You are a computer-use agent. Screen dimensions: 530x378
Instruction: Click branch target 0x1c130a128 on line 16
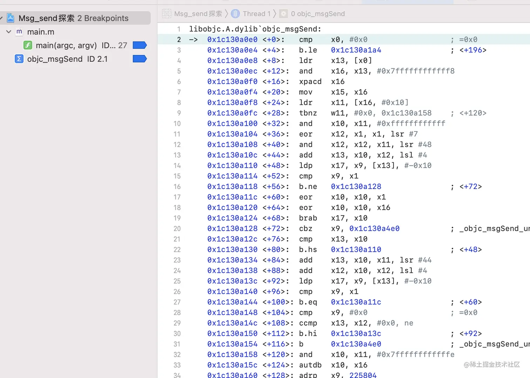[356, 187]
